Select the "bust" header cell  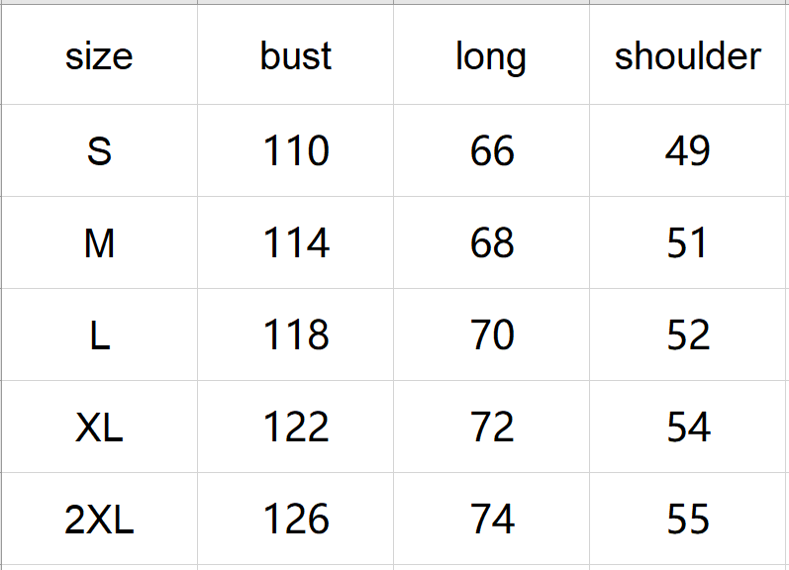coord(295,56)
